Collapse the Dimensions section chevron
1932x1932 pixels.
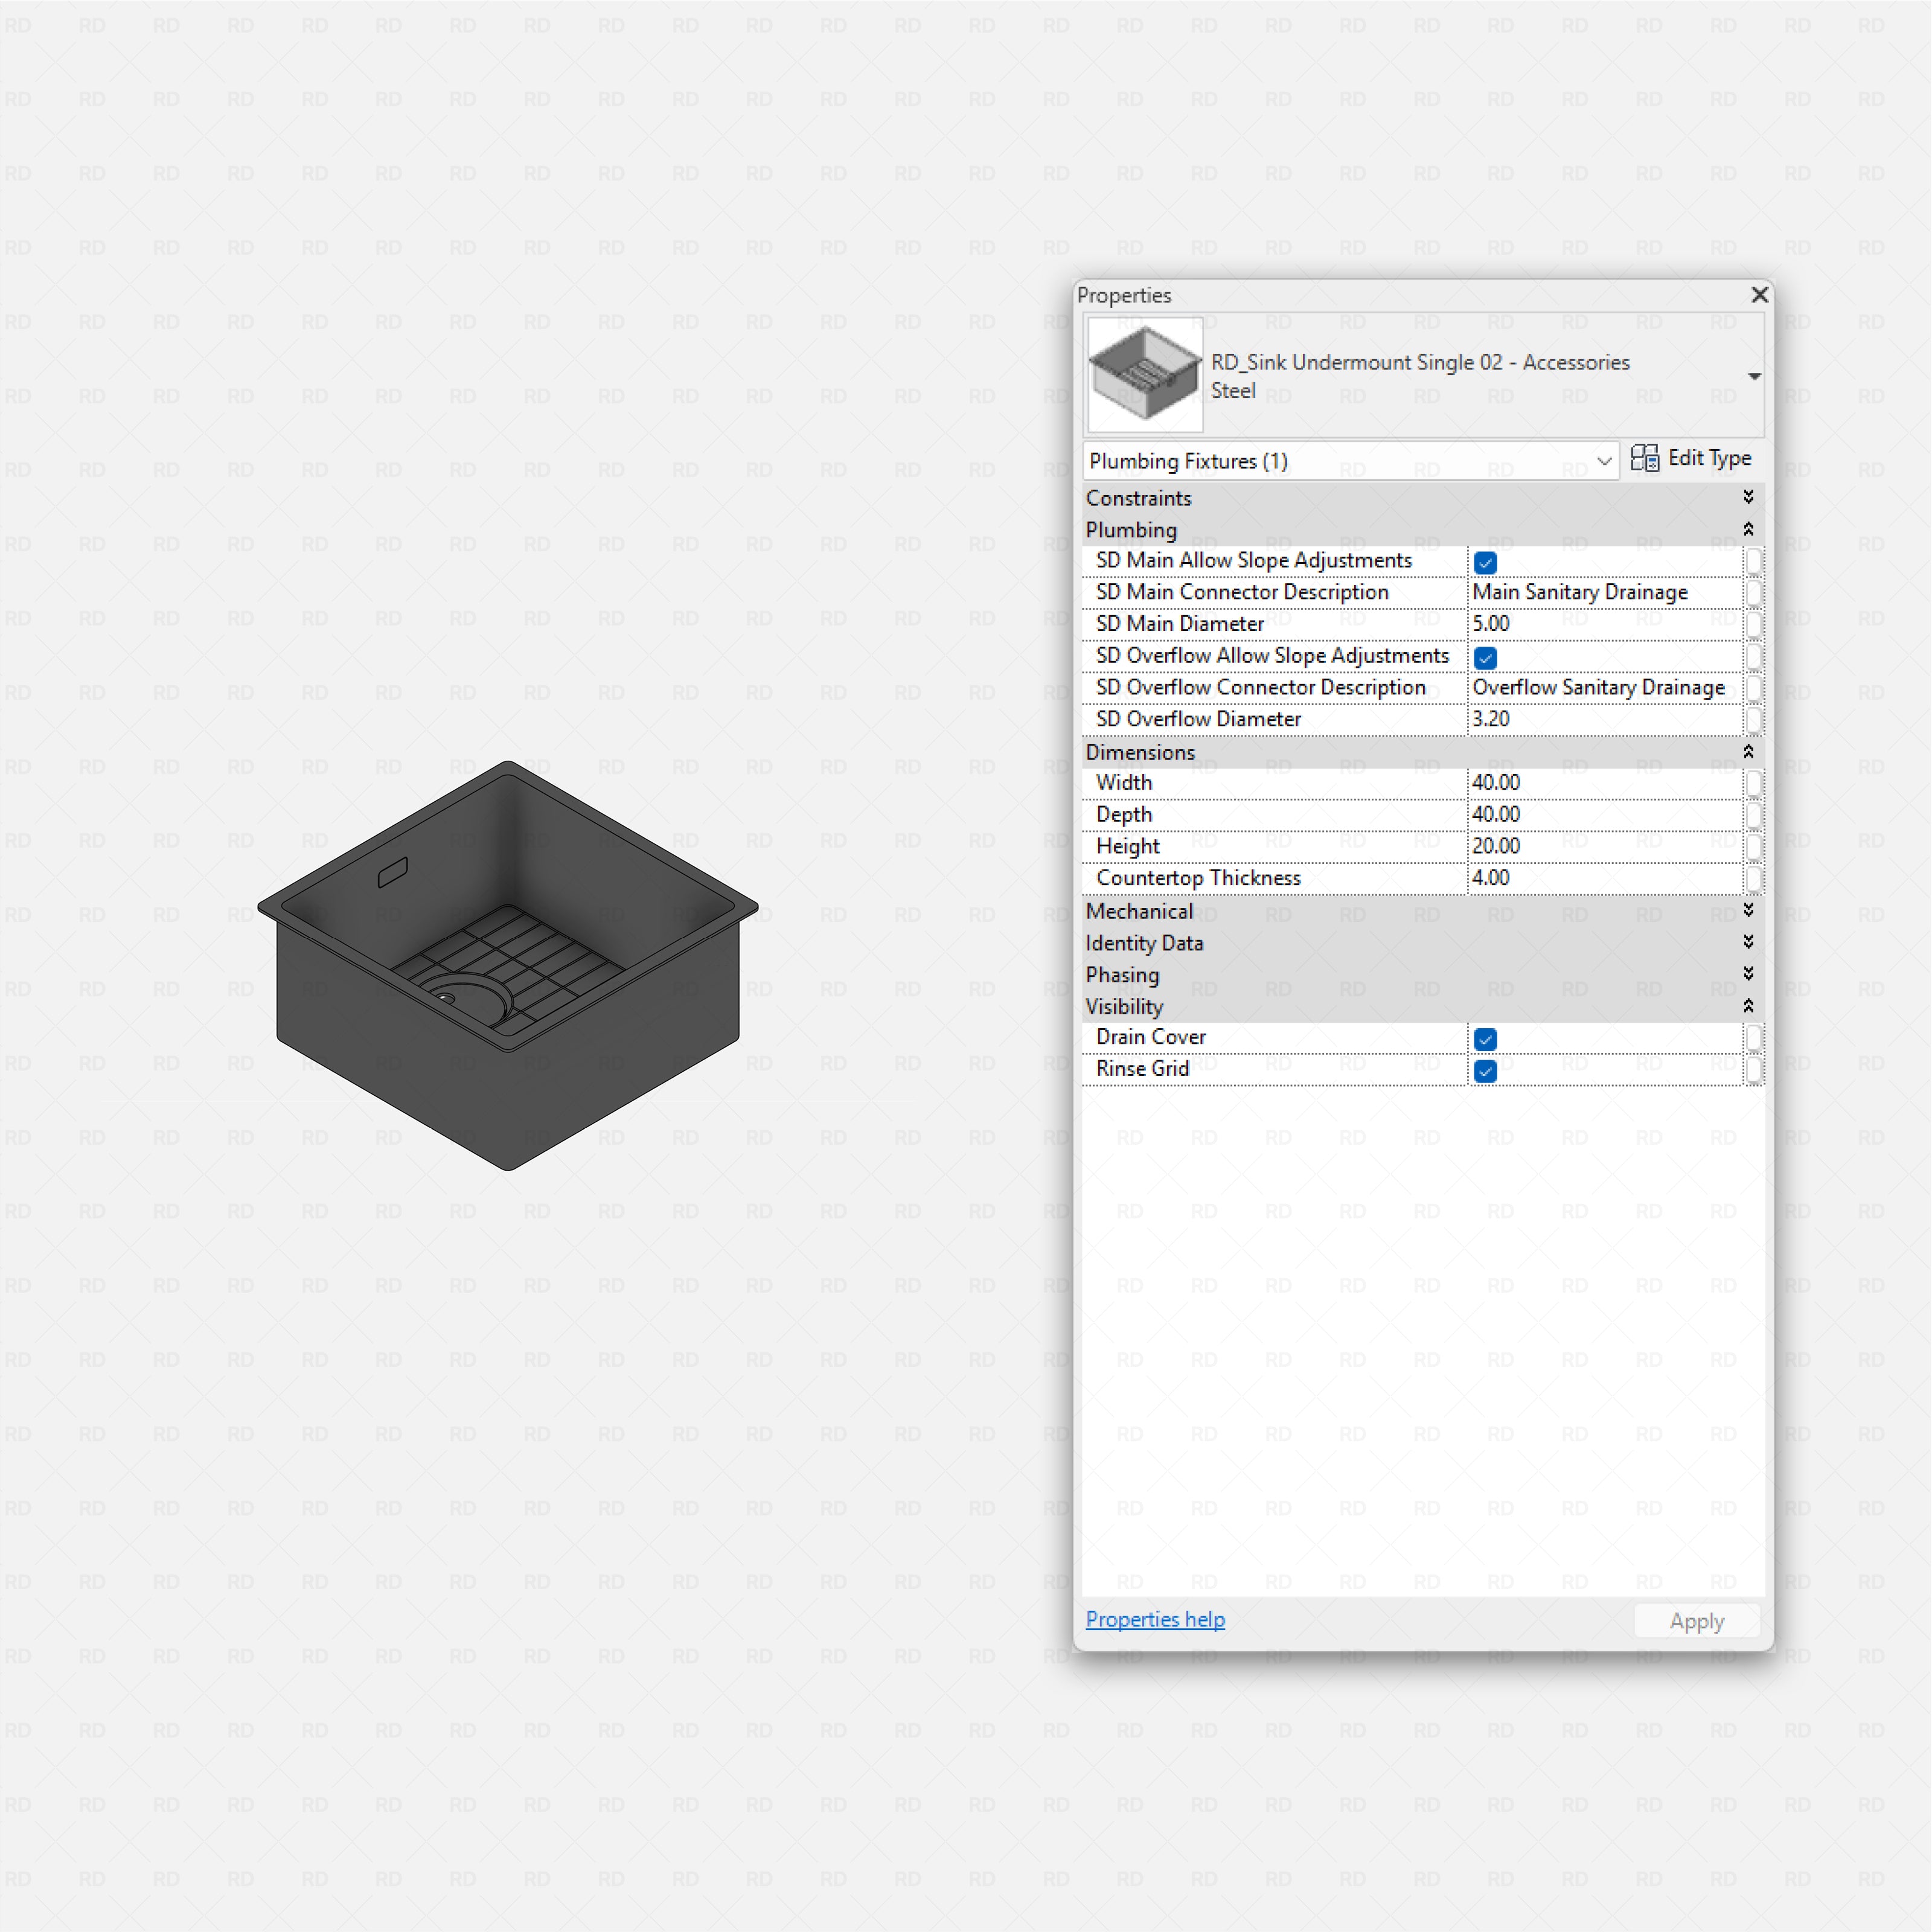1748,752
